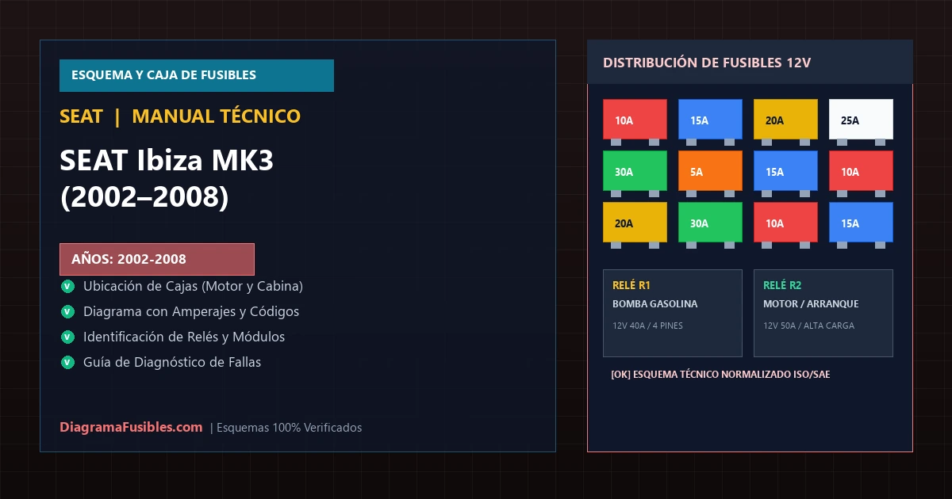Pick the green 30A fuse in the bottom row
Image resolution: width=952 pixels, height=499 pixels.
click(710, 223)
